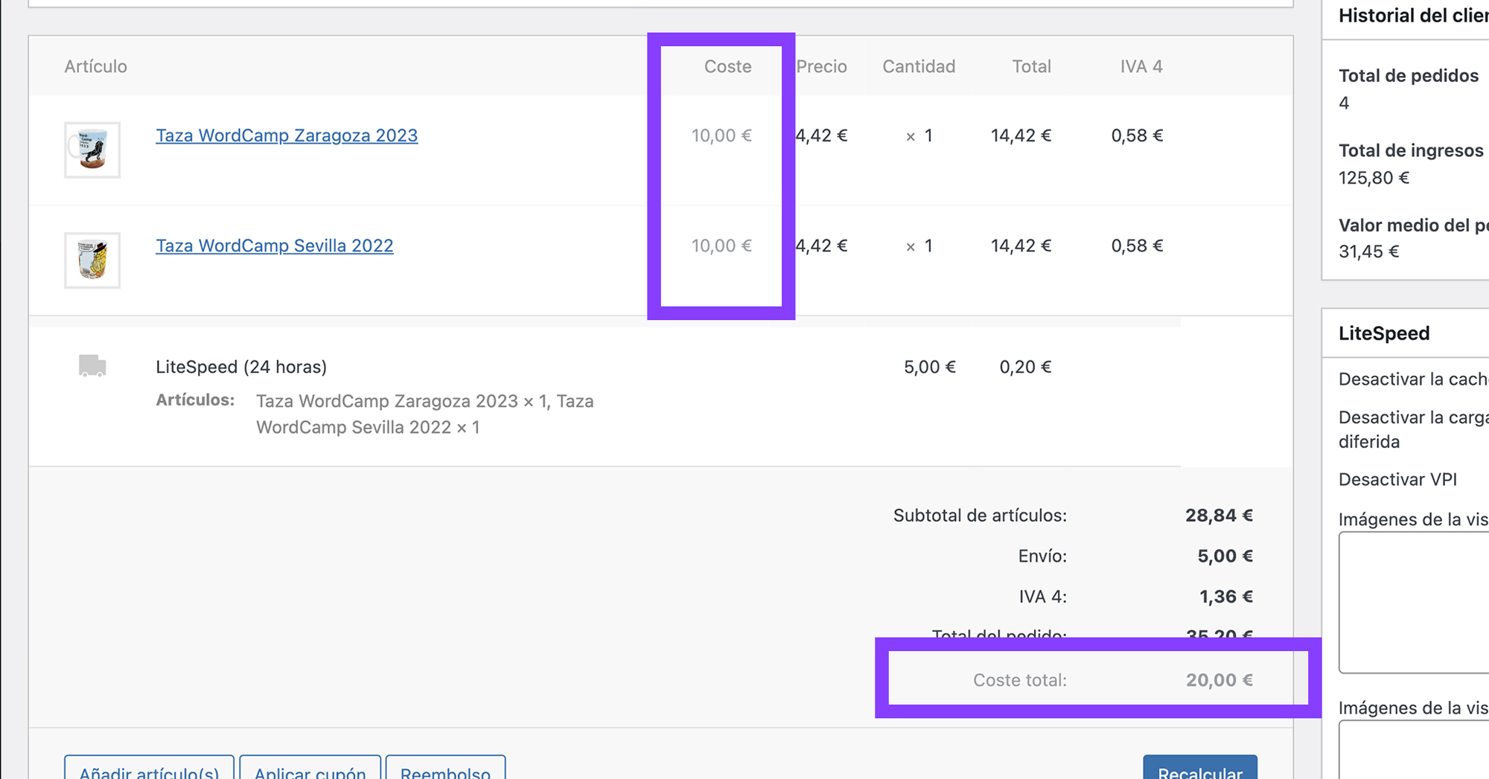The height and width of the screenshot is (779, 1489).
Task: Focus the first Imágenes de la vis text area
Action: click(1415, 603)
